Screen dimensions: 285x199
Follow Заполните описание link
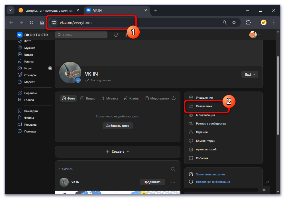[210, 174]
